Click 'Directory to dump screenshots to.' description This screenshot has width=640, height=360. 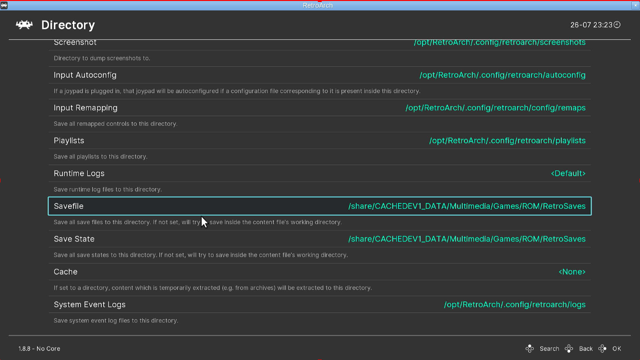pos(102,58)
